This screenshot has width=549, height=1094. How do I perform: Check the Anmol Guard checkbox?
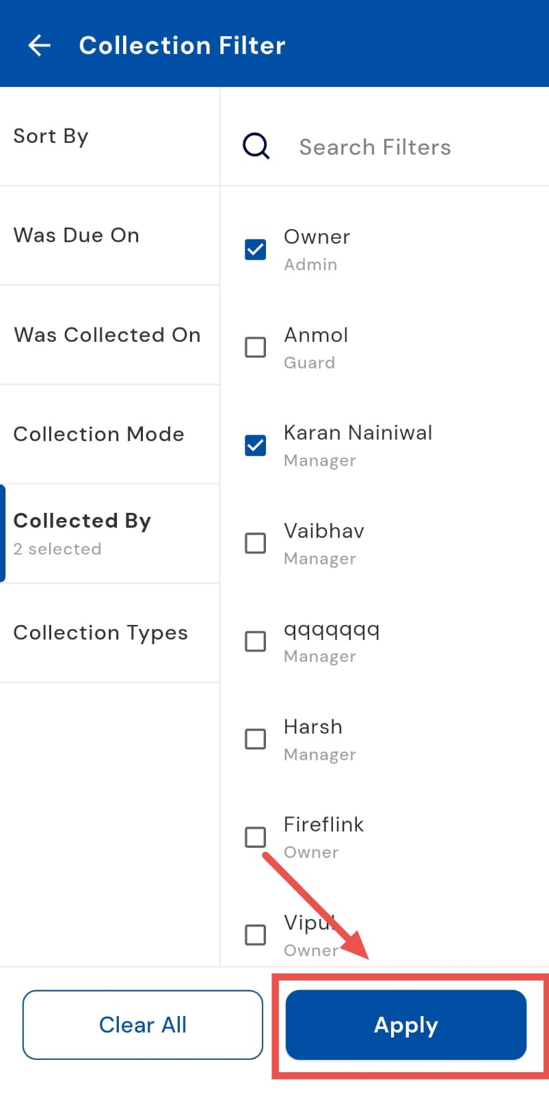pos(256,347)
